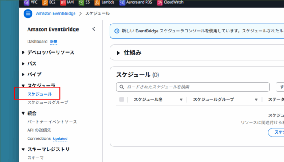Viewport: 284px width, 162px height.
Task: Click the 新規 badge beside Dashboard
Action: click(x=54, y=42)
